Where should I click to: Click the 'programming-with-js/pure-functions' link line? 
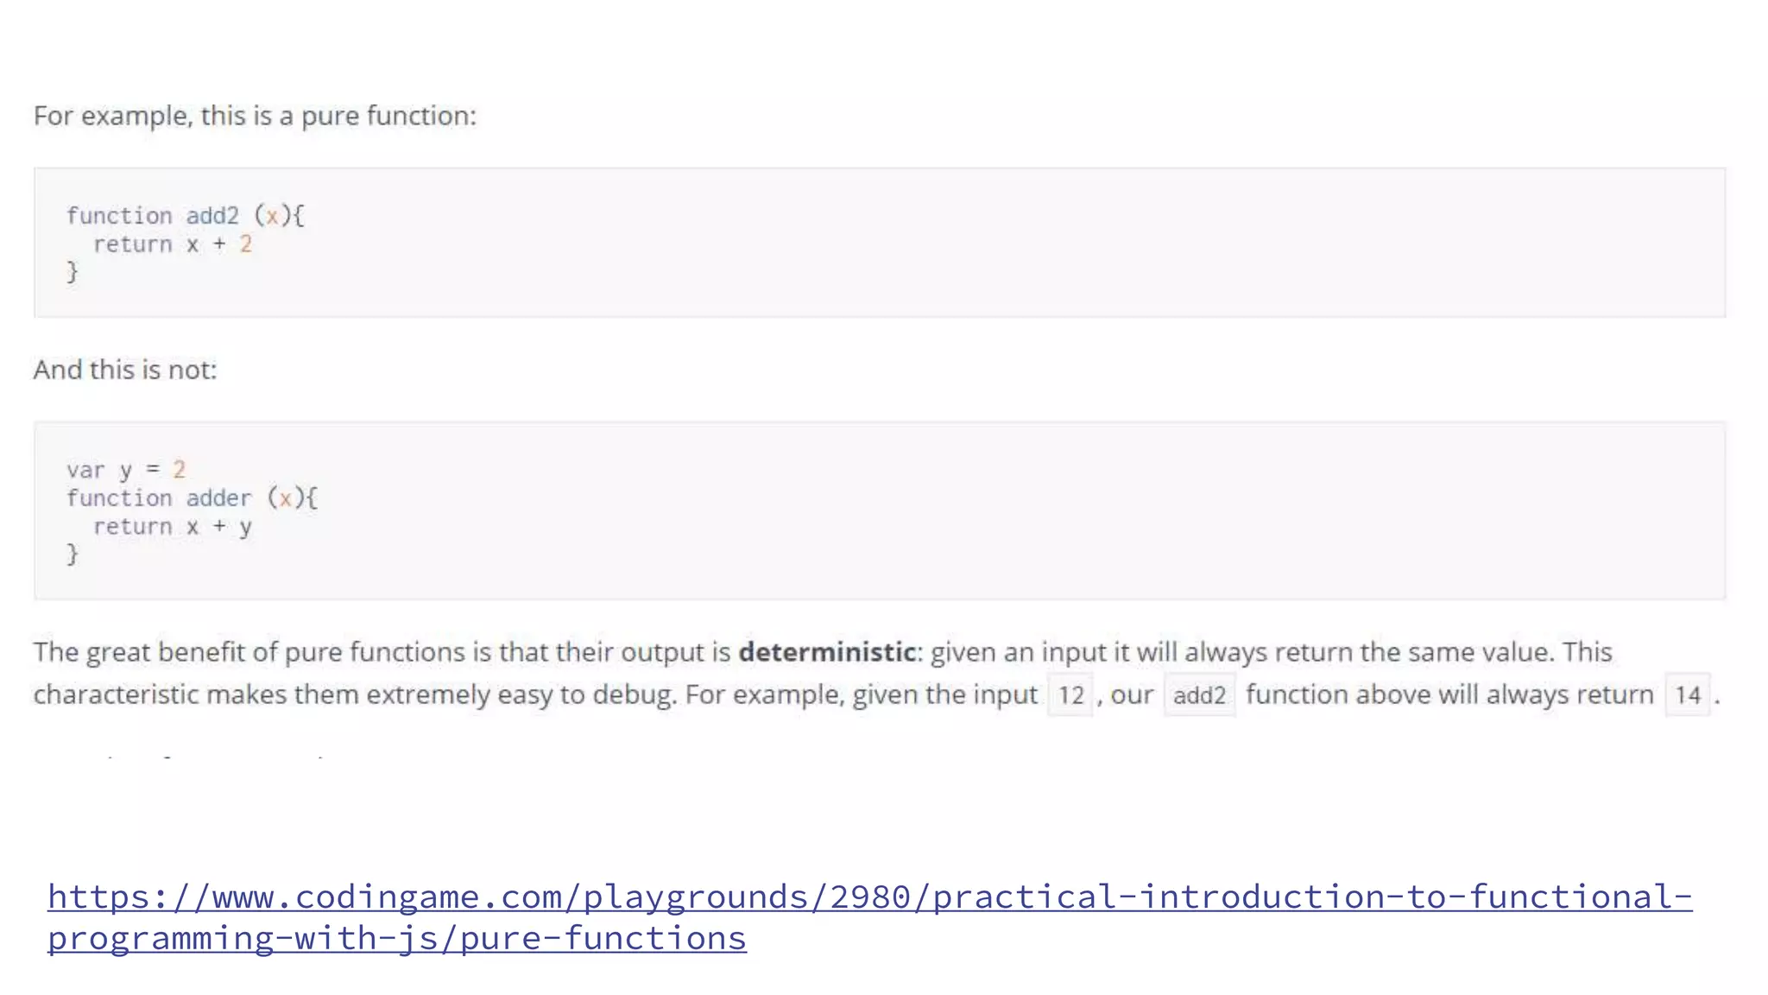click(x=396, y=939)
